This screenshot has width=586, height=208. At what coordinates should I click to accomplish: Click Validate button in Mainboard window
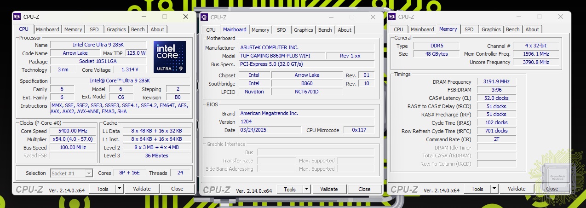(x=329, y=189)
